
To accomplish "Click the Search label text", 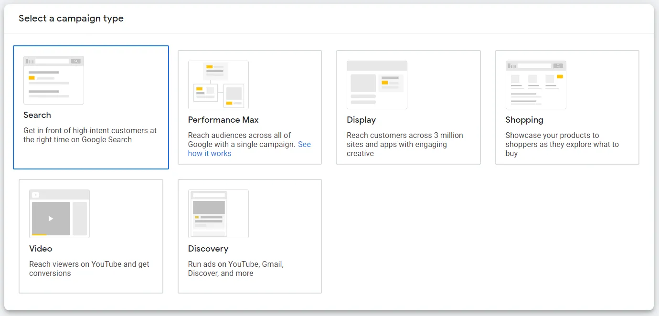I will 37,115.
